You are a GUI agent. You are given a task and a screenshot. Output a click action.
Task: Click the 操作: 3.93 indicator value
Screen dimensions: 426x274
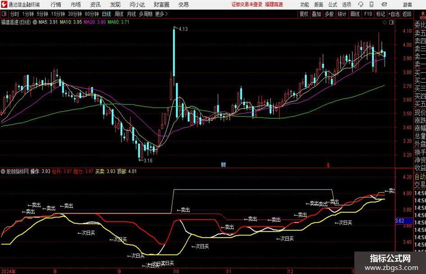pos(40,171)
